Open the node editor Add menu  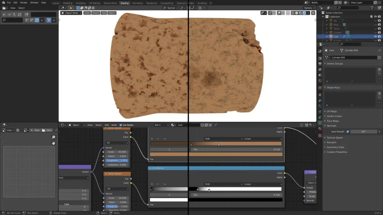pos(107,125)
